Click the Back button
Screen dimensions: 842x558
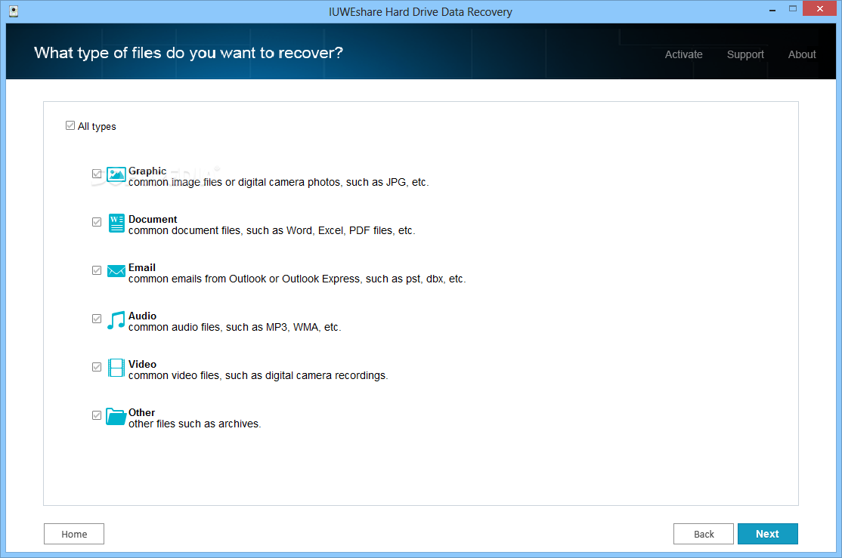(x=704, y=534)
